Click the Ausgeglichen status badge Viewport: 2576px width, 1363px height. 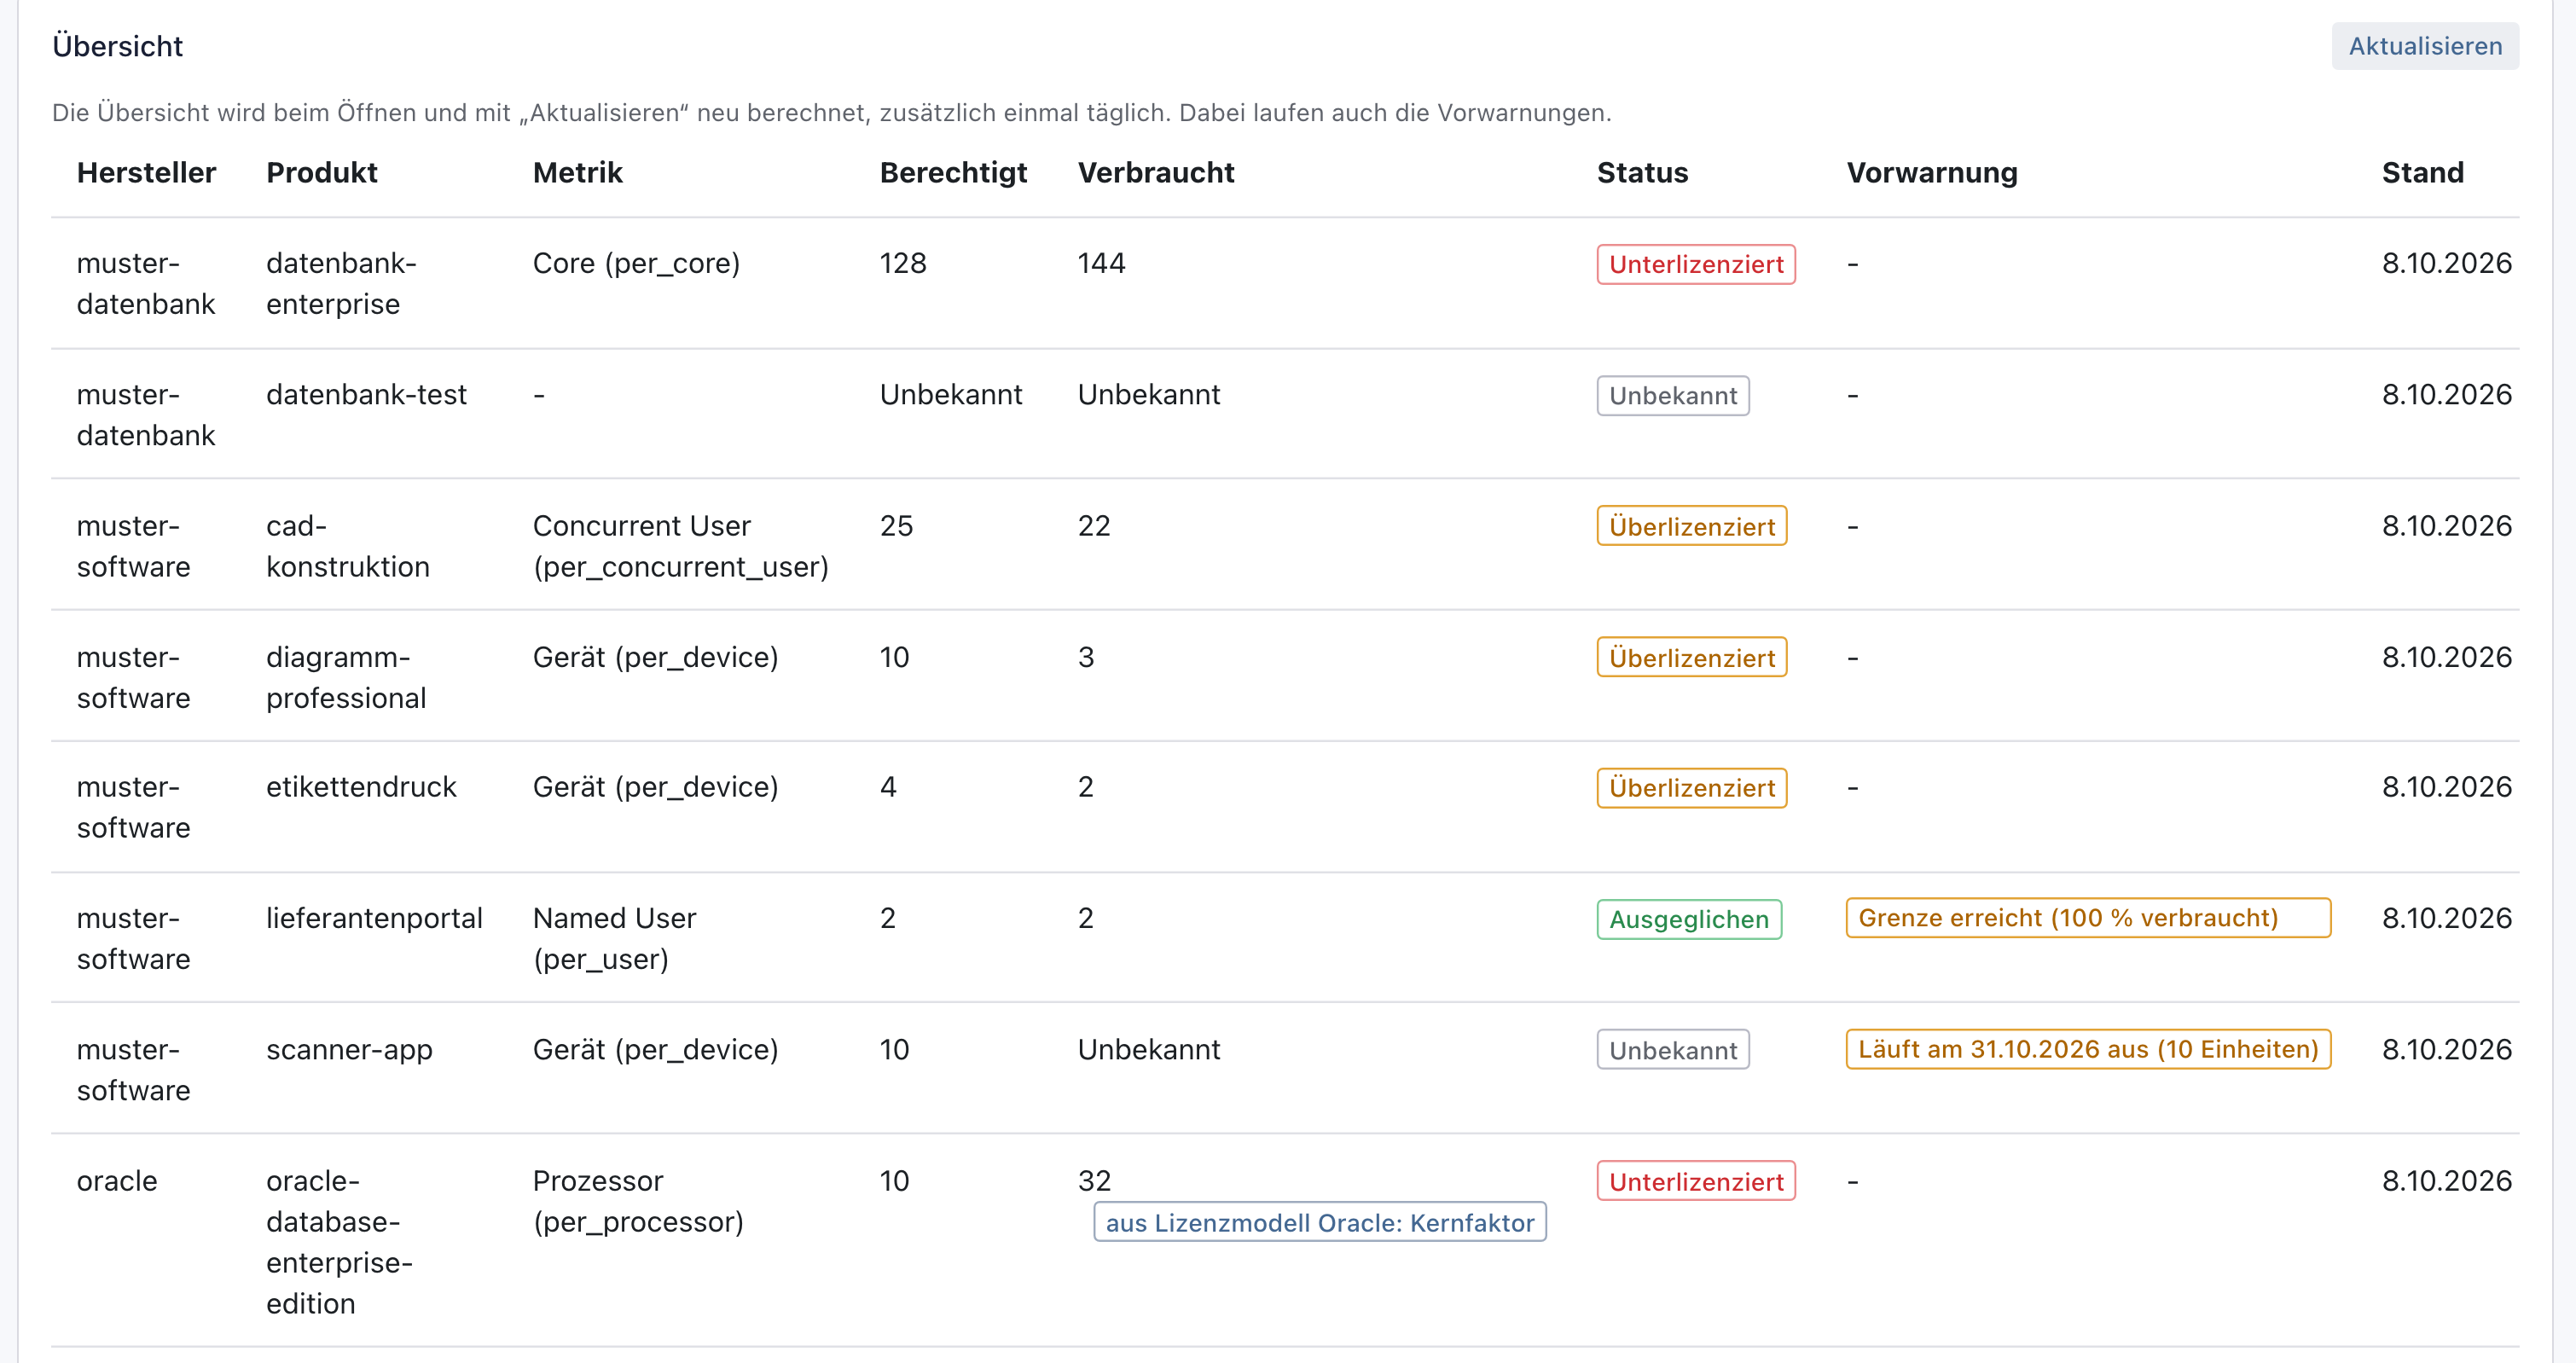[x=1689, y=919]
